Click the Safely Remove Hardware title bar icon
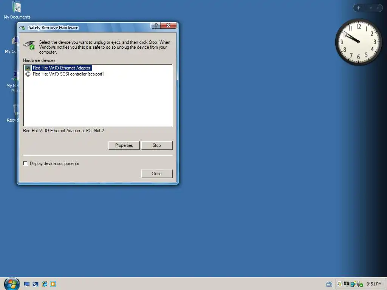Screen dimensions: 387x290 [x=22, y=28]
